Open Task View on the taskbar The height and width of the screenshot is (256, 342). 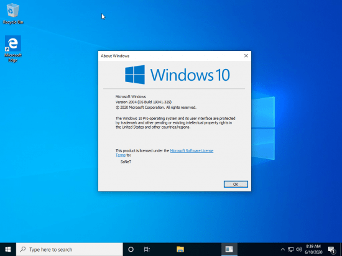(x=147, y=249)
